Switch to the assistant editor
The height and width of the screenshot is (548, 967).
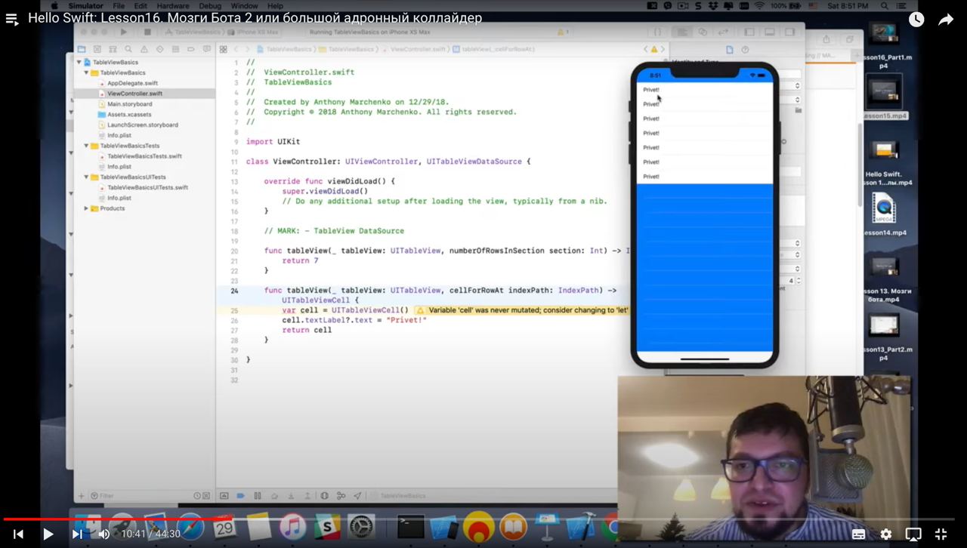pos(703,32)
